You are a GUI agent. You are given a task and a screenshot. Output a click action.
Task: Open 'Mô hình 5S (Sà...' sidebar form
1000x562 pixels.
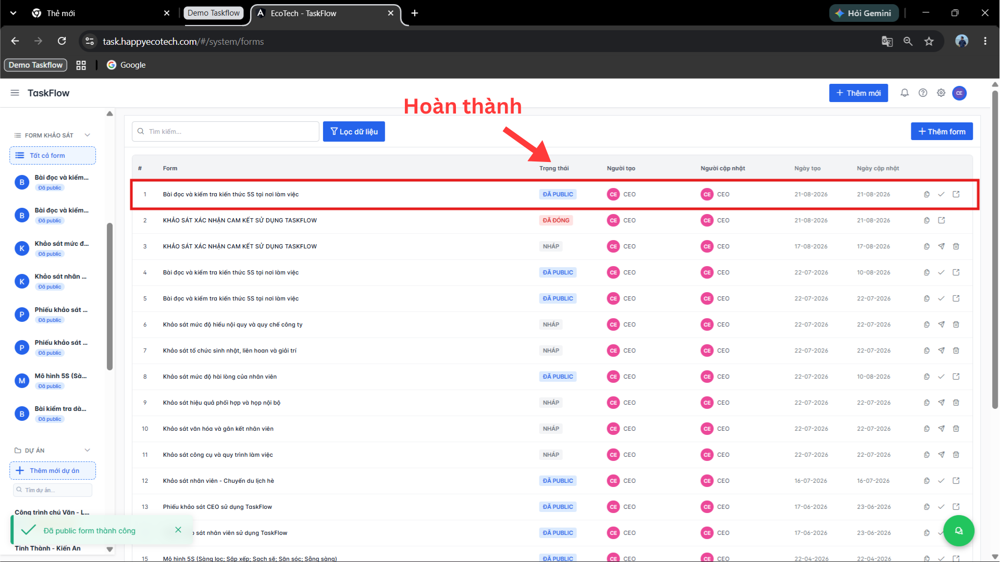[53, 381]
